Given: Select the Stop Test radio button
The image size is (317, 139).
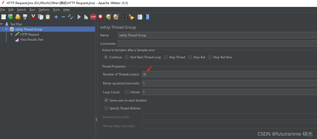Looking at the screenshot, I should (x=190, y=57).
